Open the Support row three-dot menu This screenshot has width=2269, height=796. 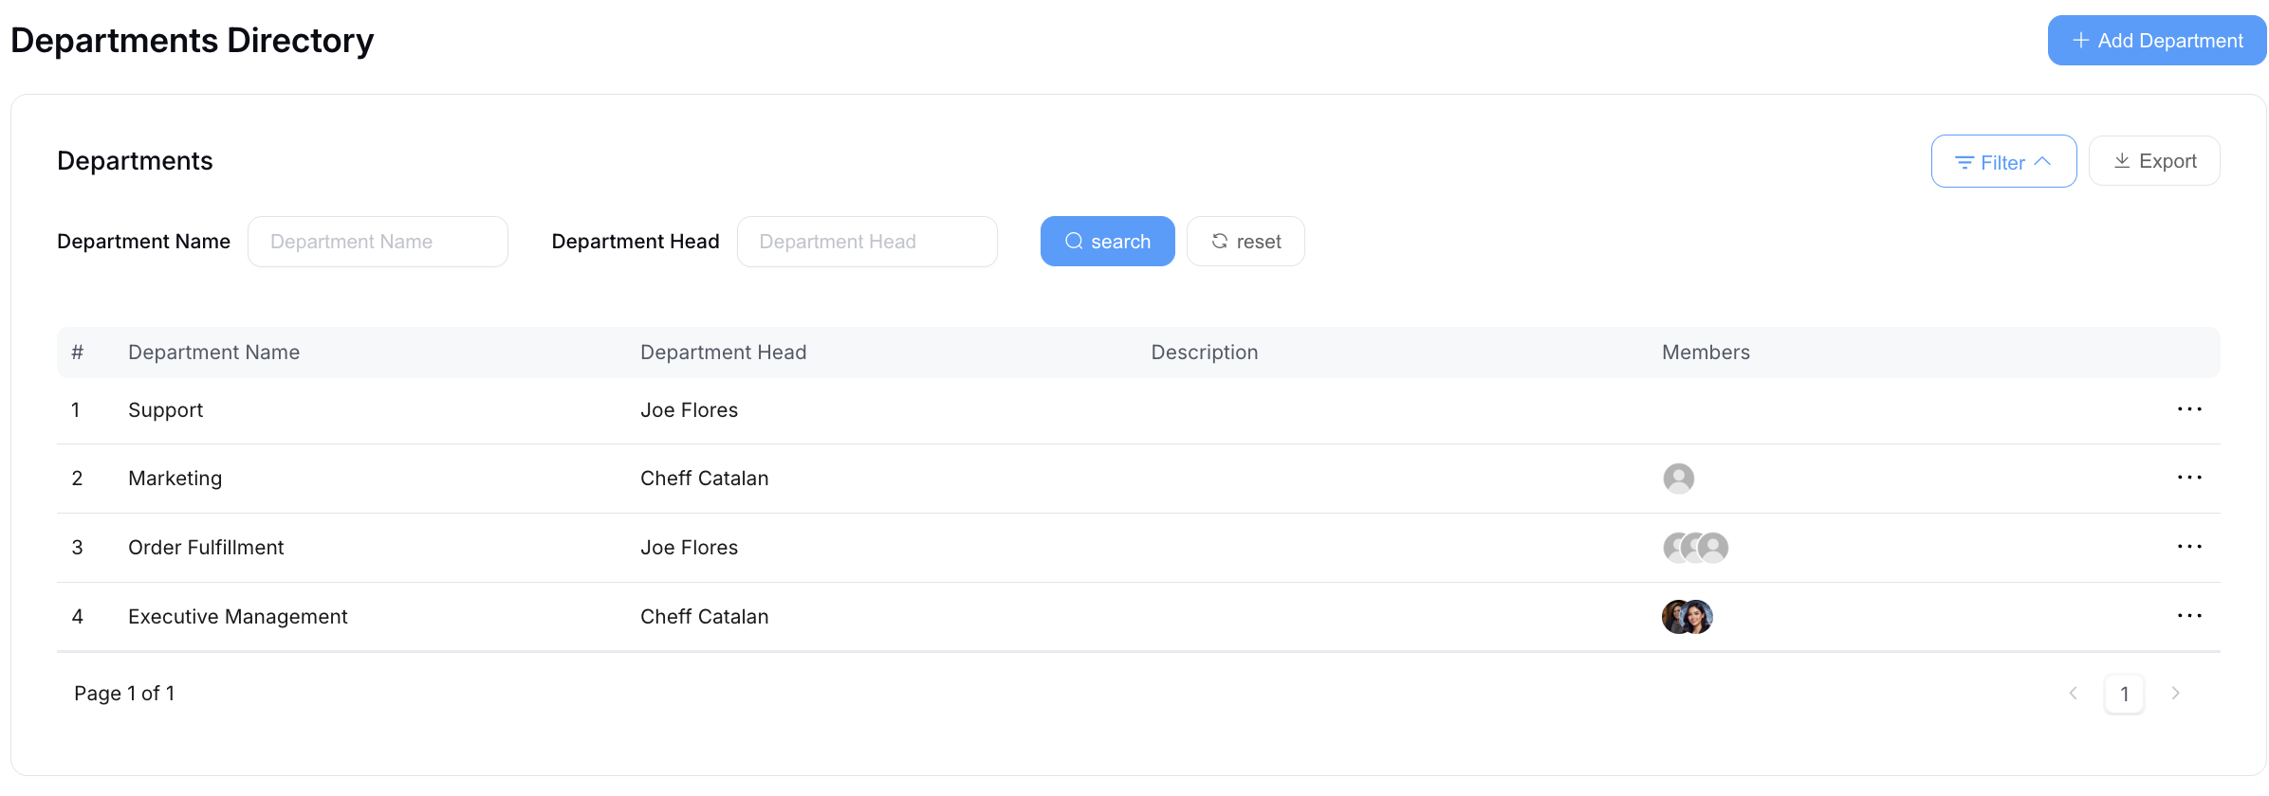click(x=2189, y=409)
